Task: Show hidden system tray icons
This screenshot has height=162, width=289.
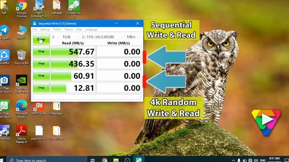Action: click(233, 160)
